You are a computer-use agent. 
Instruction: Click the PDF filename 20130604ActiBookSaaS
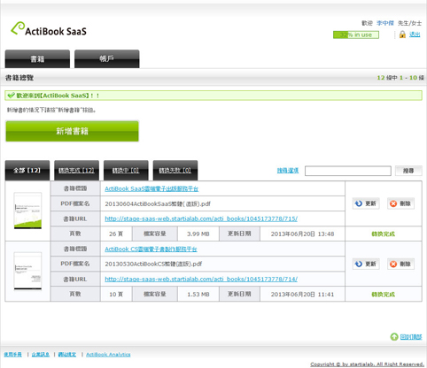tap(158, 203)
